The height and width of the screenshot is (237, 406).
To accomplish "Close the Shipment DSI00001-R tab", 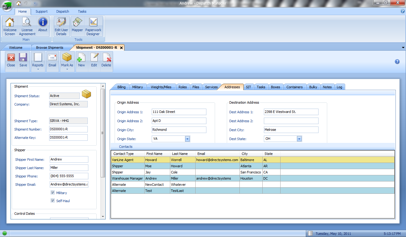I will tap(121, 48).
